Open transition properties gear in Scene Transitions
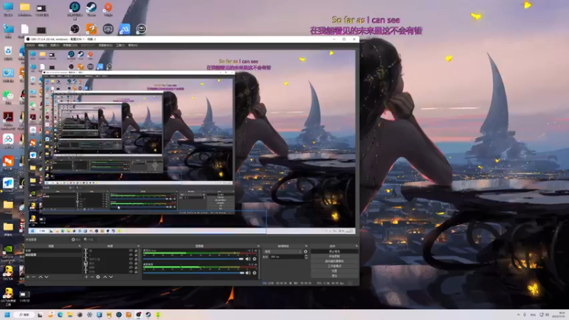 click(305, 252)
